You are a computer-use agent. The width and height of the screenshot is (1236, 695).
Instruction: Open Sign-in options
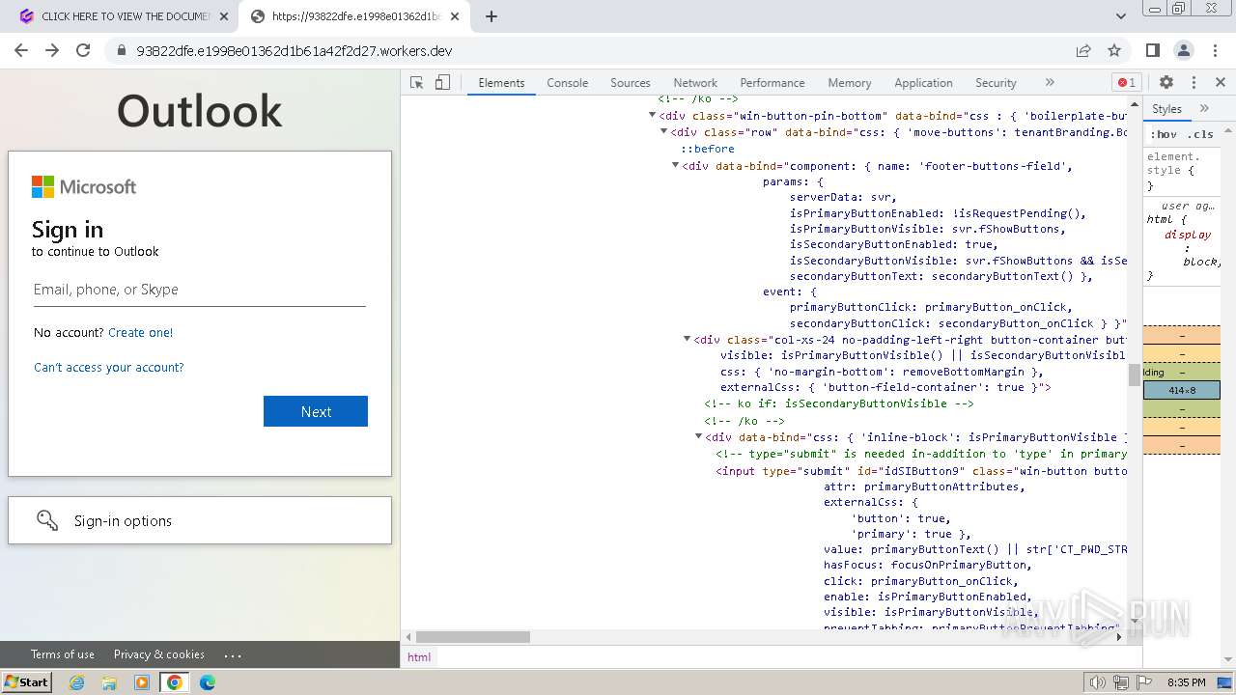tap(200, 520)
